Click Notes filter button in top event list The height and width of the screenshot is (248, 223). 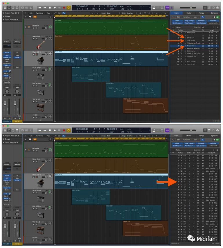(177, 21)
